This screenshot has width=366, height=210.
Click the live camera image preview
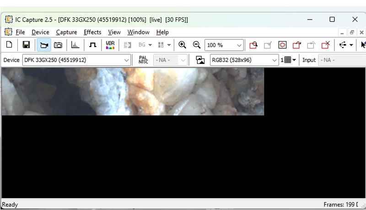click(x=133, y=91)
